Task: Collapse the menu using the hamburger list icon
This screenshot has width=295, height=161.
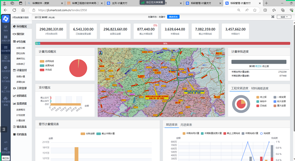Action: pos(3,129)
